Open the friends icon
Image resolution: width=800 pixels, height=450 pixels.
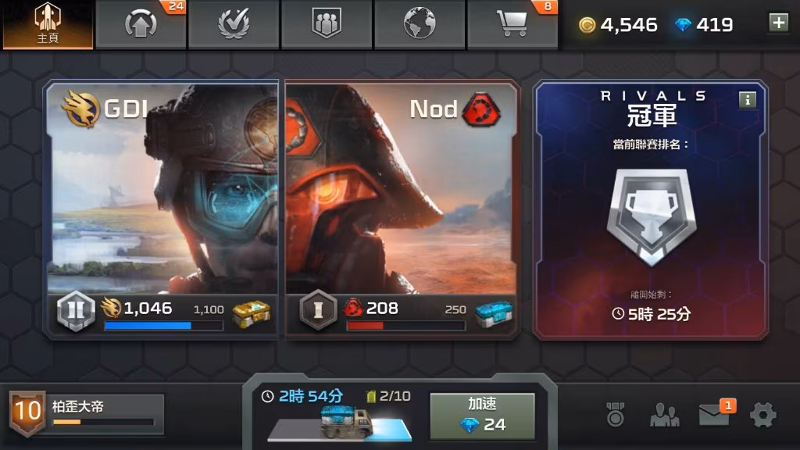click(664, 415)
